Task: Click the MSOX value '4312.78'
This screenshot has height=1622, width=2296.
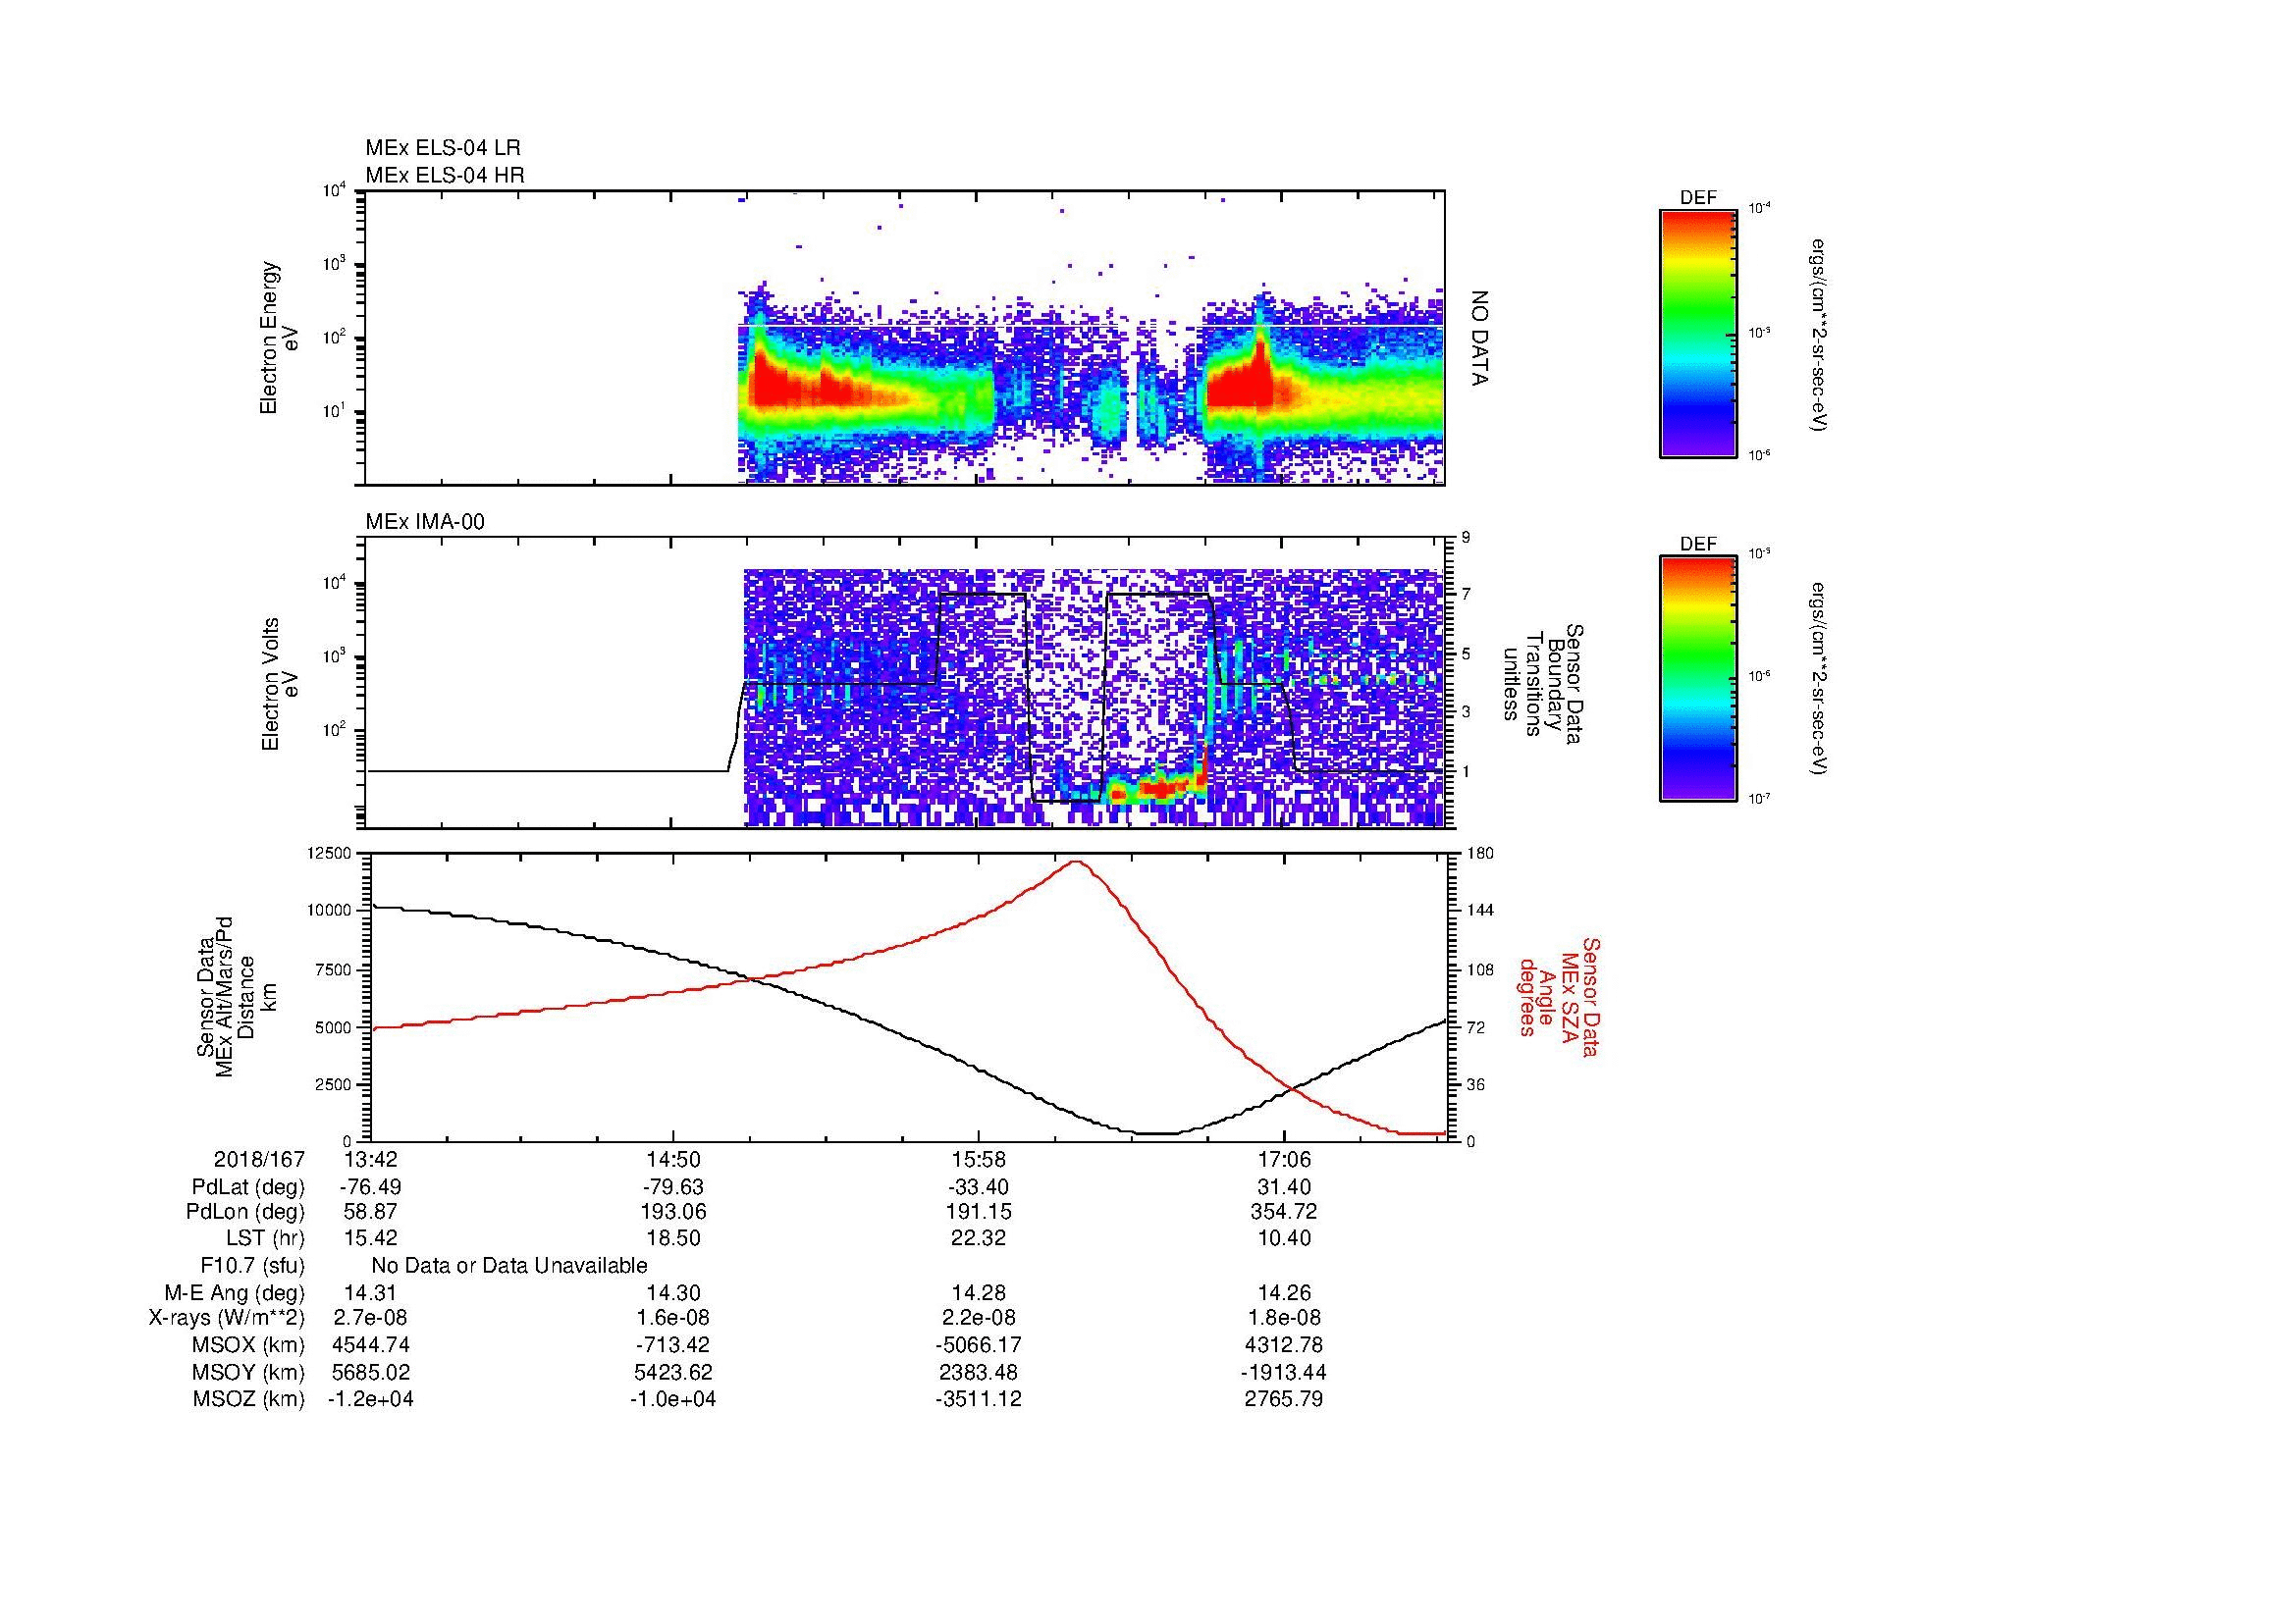Action: pyautogui.click(x=1284, y=1345)
